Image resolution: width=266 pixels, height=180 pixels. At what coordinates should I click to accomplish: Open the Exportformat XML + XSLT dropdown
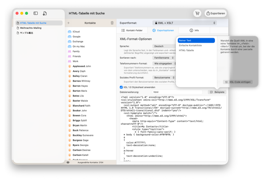click(x=184, y=23)
